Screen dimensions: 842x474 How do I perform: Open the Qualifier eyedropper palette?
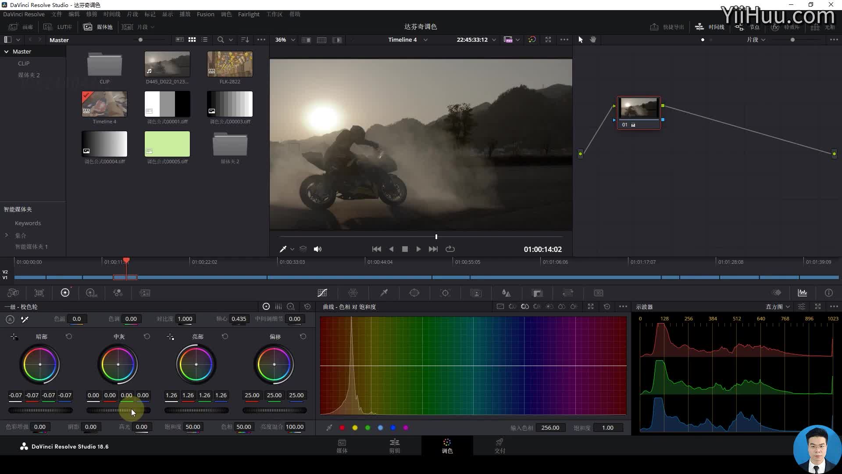coord(384,293)
